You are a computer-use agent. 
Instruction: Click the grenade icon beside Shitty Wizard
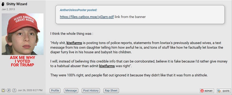[3, 4]
